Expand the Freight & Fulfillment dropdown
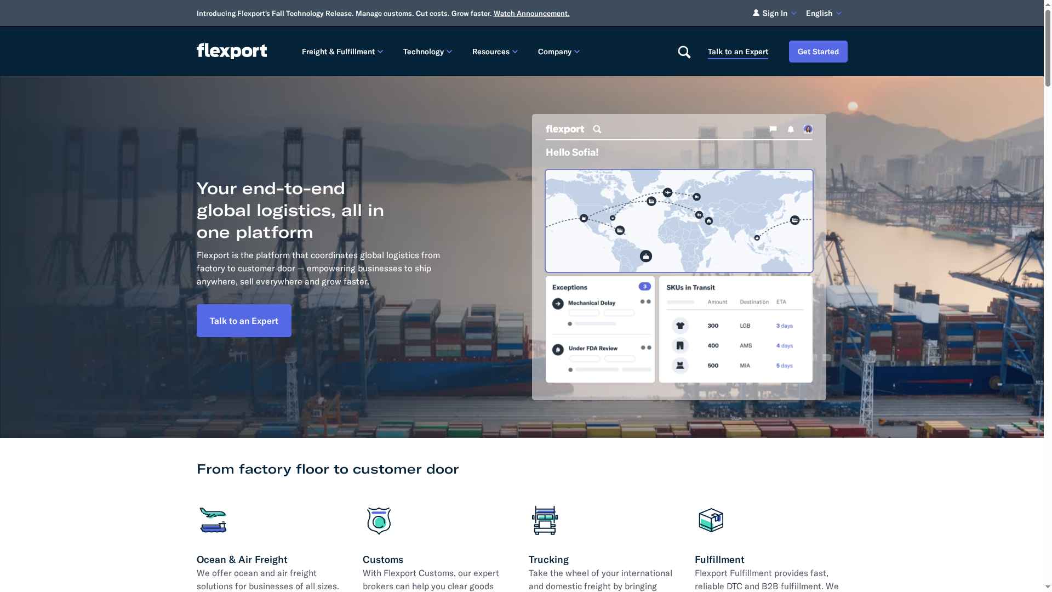The width and height of the screenshot is (1052, 592). point(342,52)
